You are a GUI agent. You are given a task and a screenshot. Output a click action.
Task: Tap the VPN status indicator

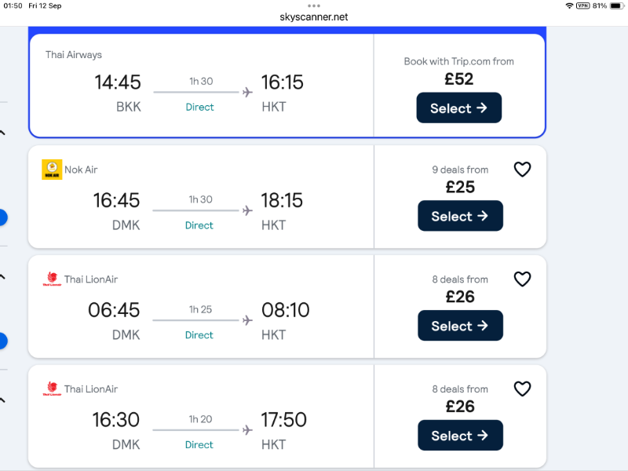[x=582, y=5]
